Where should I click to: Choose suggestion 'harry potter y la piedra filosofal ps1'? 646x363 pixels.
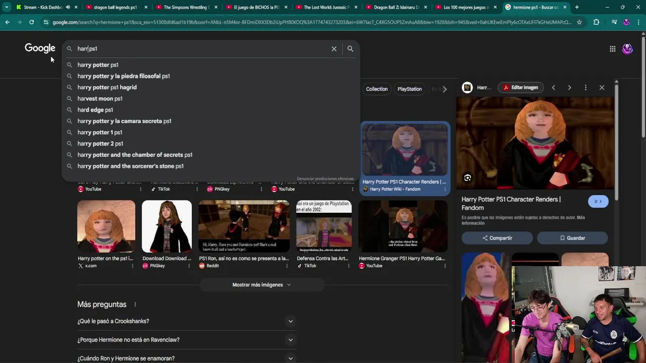[x=211, y=76]
